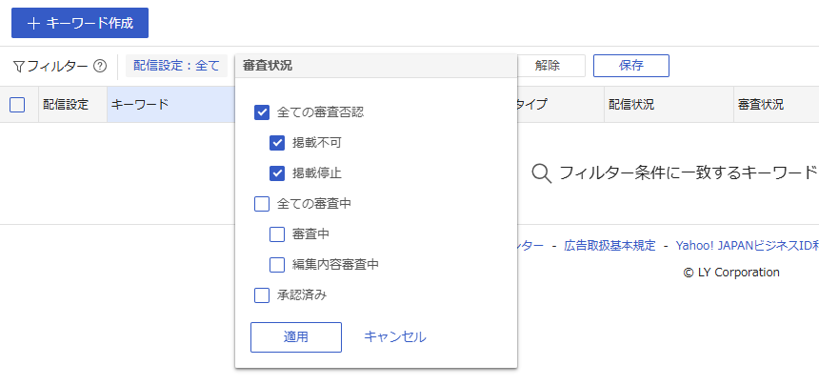
Task: Check the 全ての審査中 checkbox
Action: click(x=262, y=204)
